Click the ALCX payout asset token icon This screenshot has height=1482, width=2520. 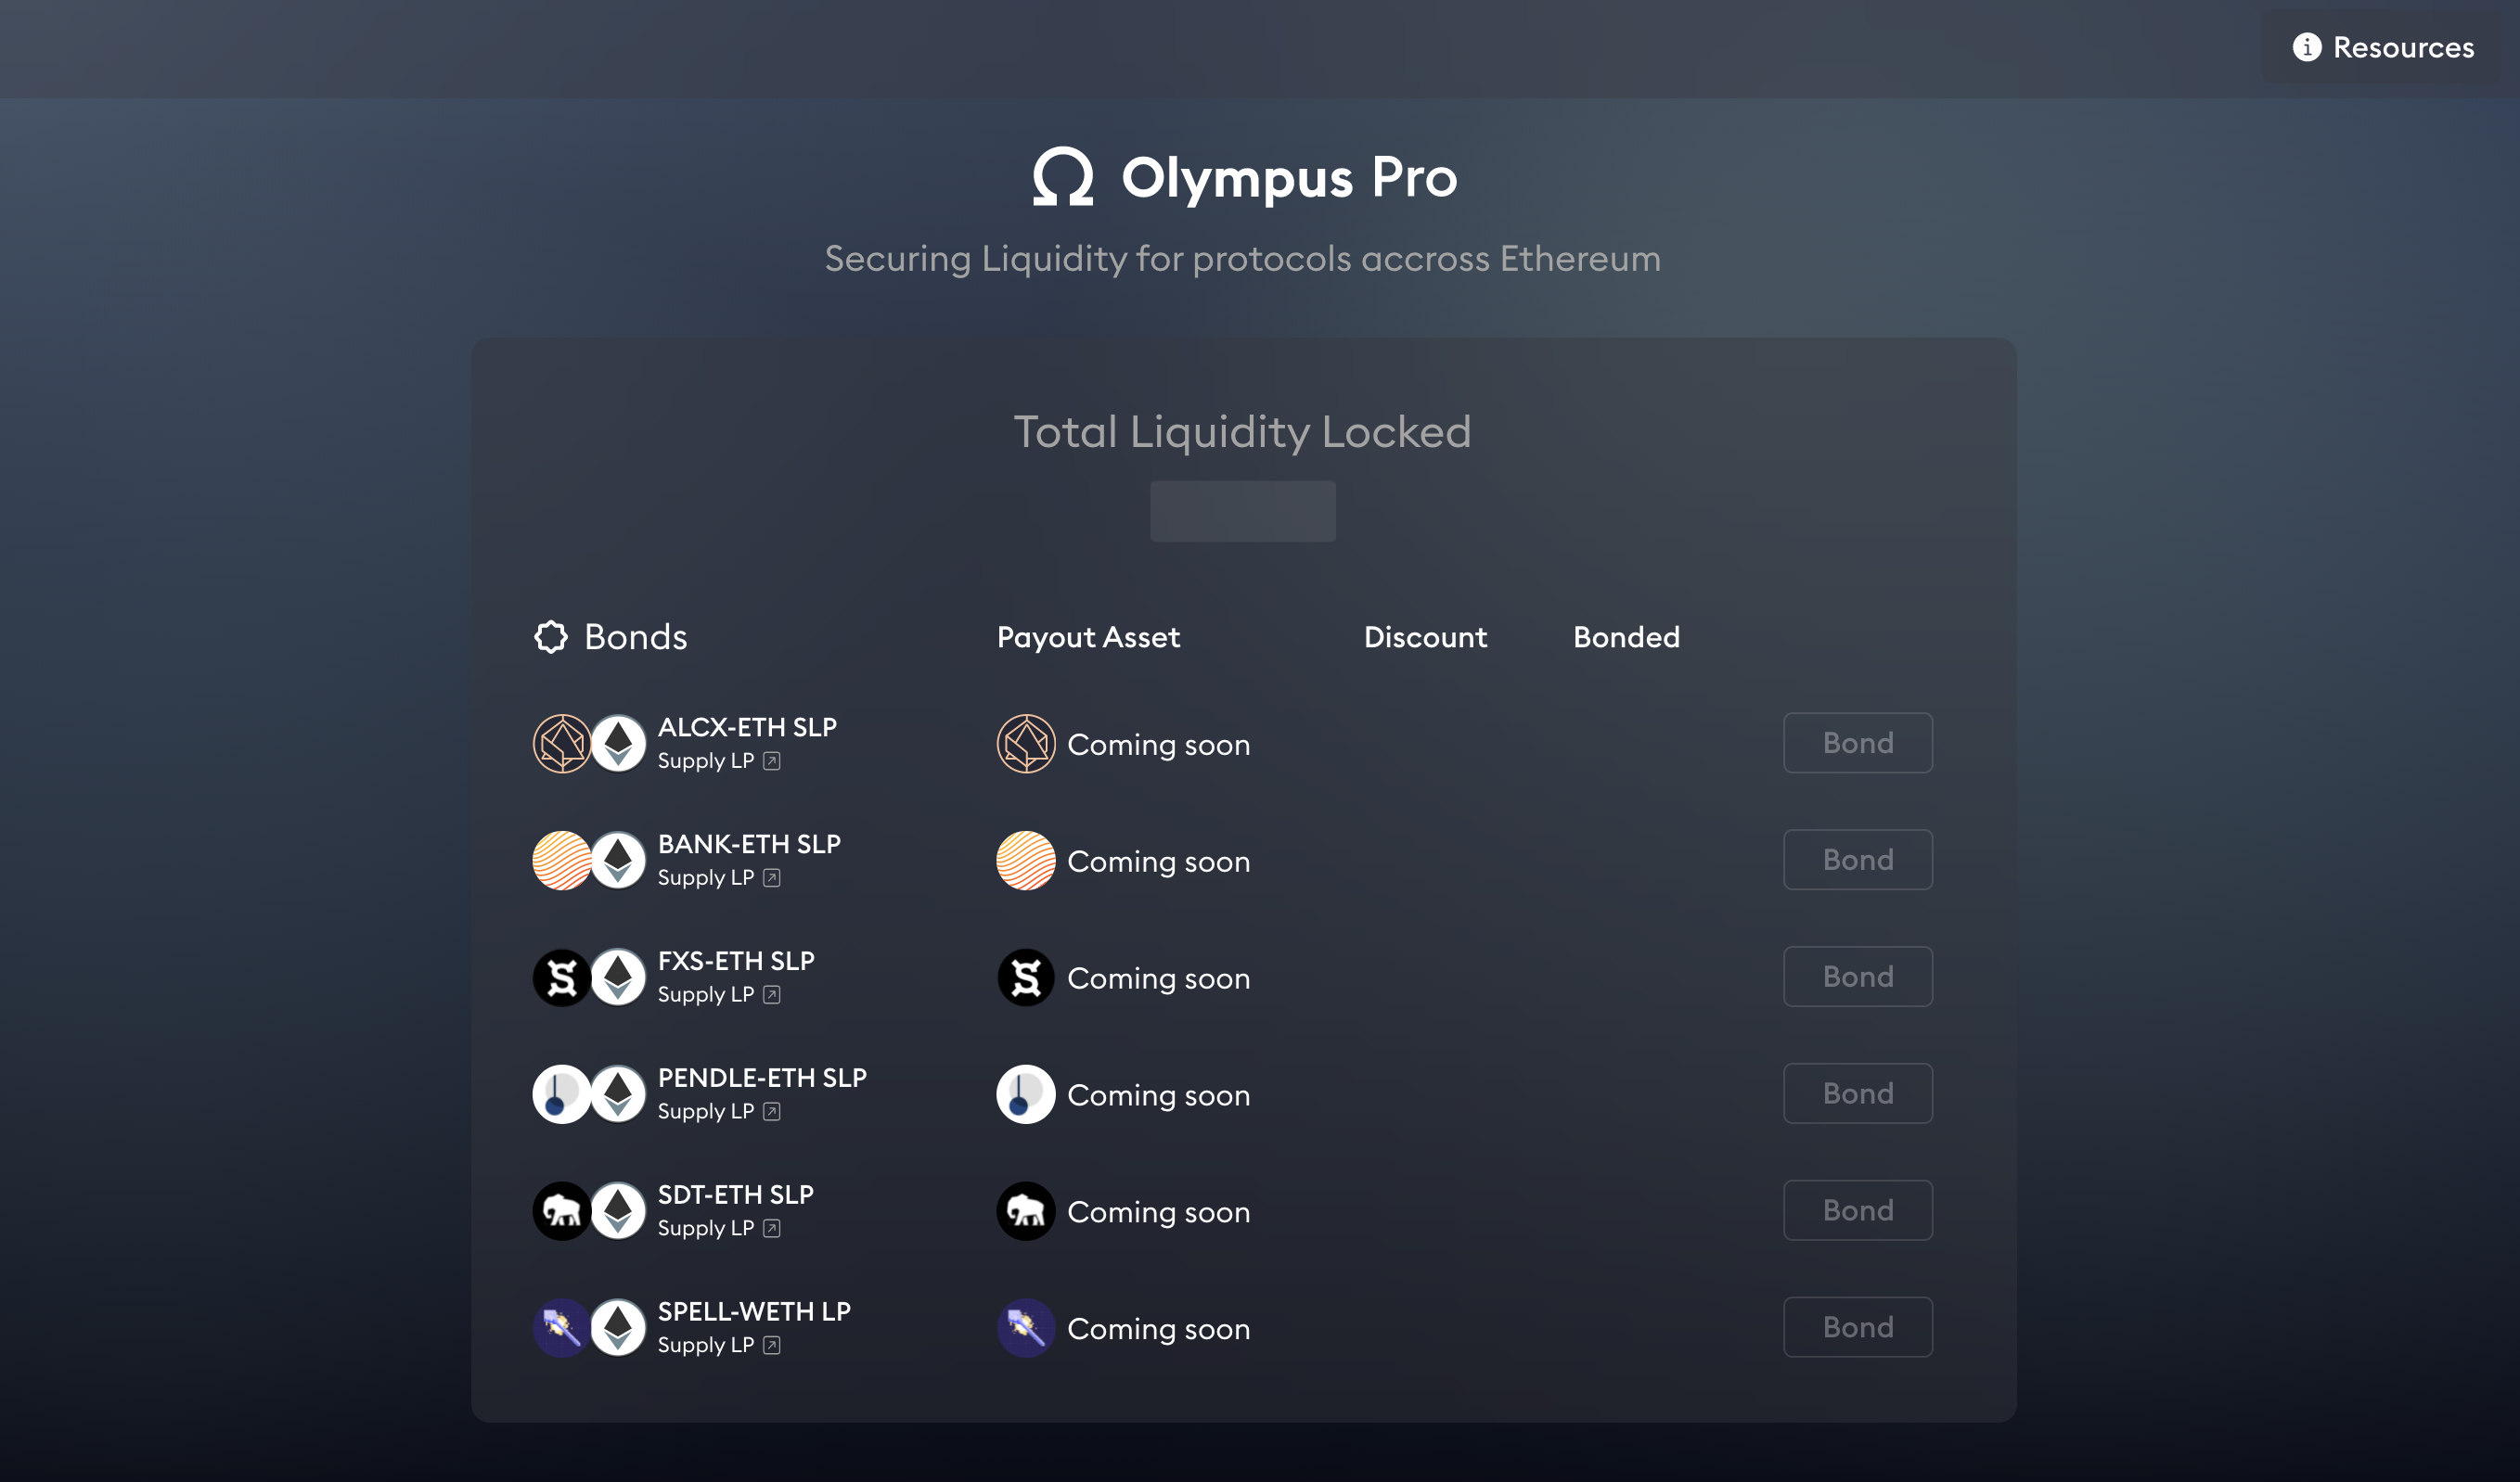click(1025, 745)
